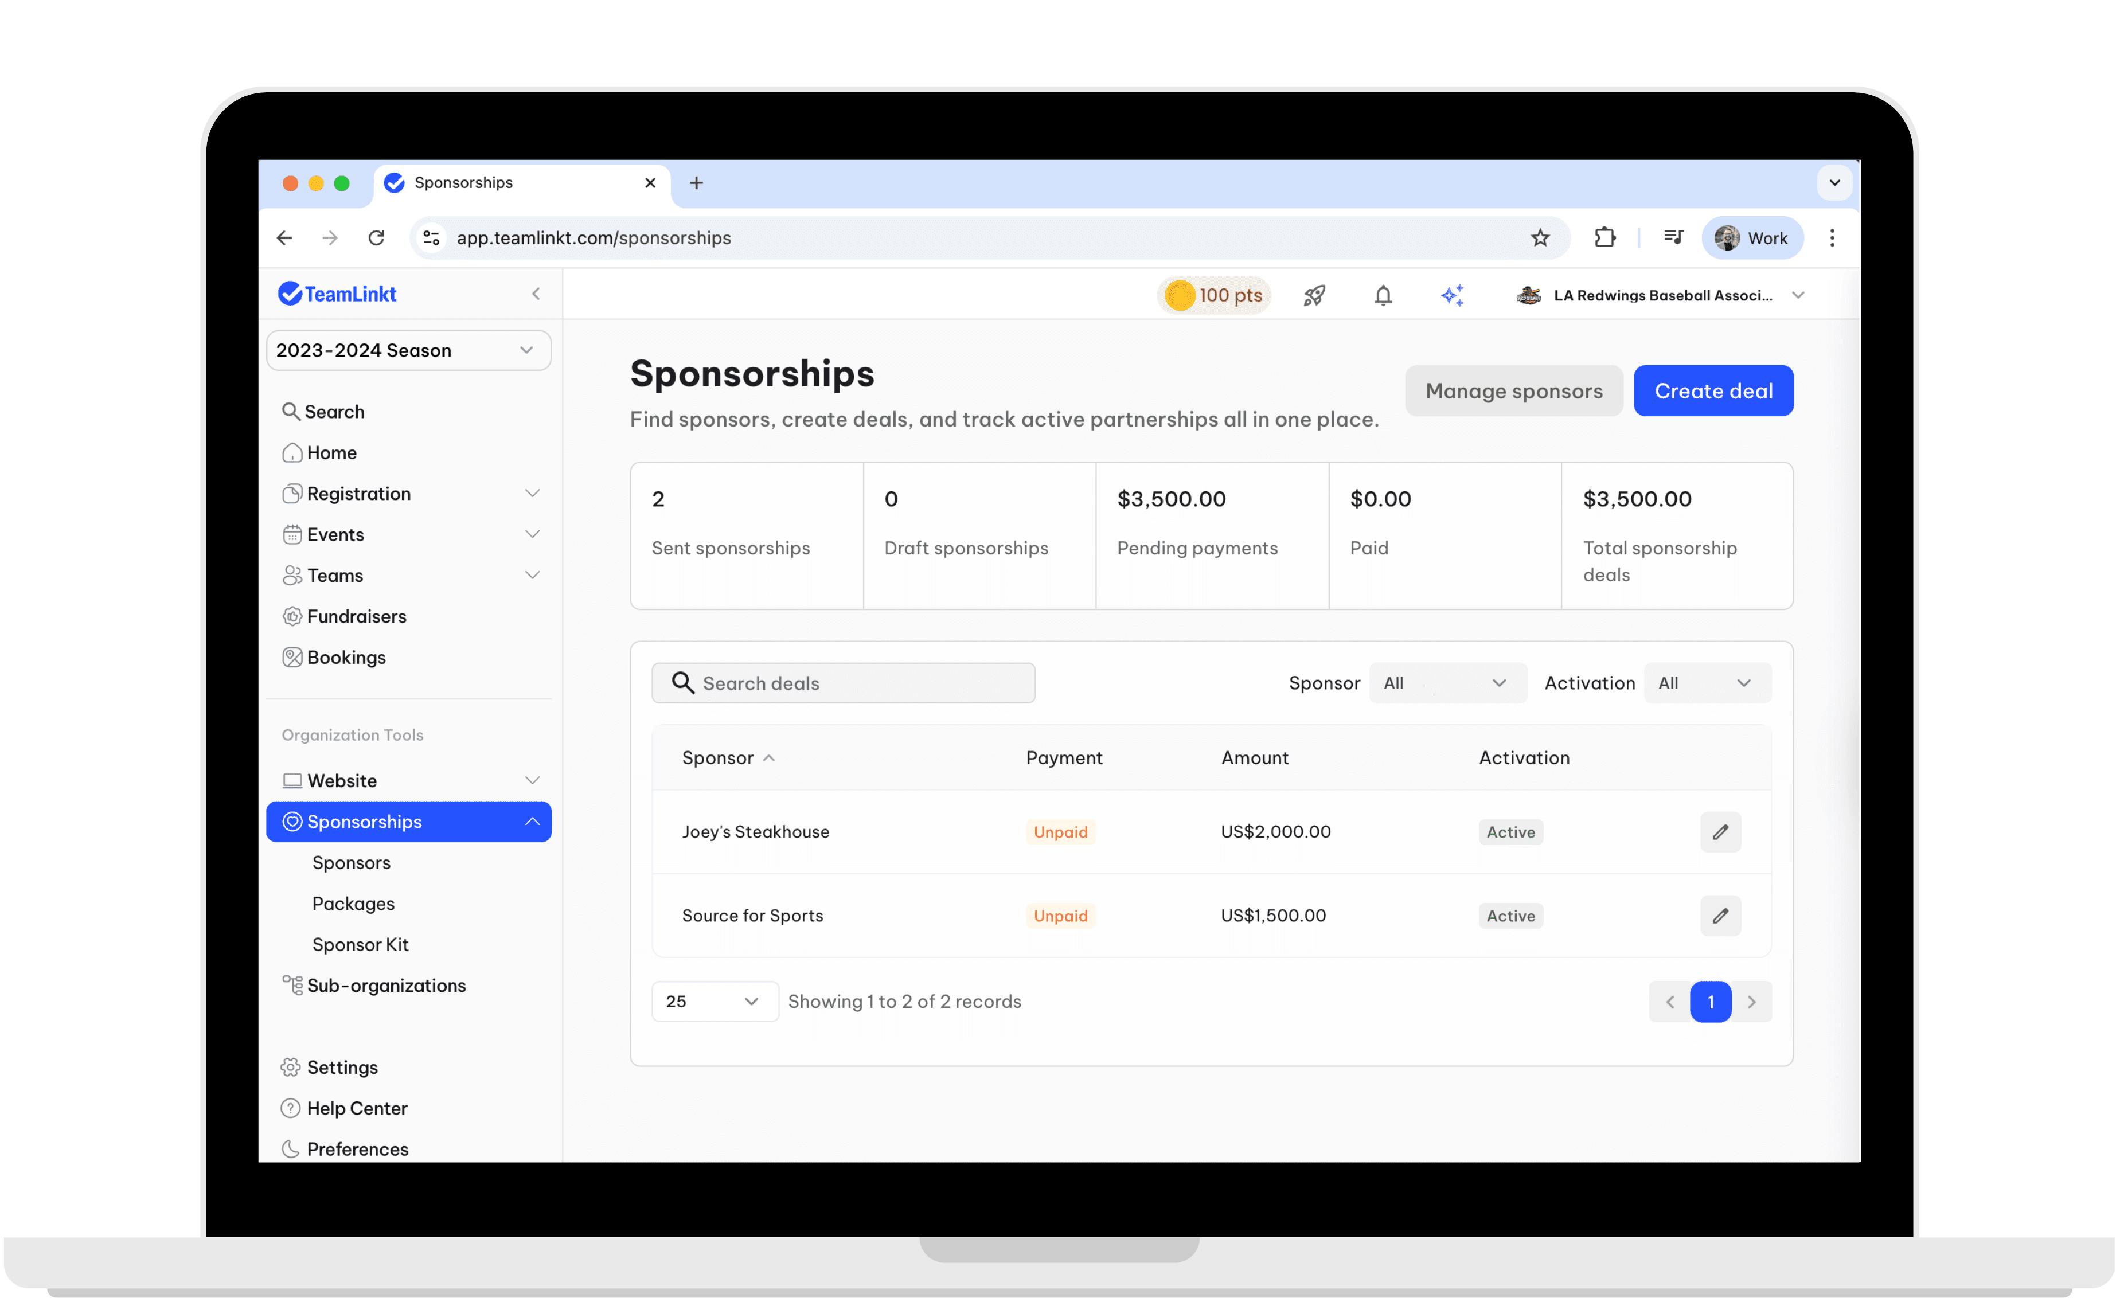Bookmark the page with the star icon

click(x=1540, y=238)
